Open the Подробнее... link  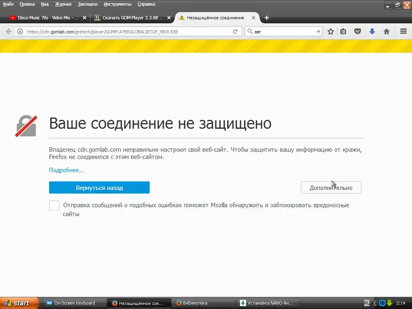pos(66,170)
